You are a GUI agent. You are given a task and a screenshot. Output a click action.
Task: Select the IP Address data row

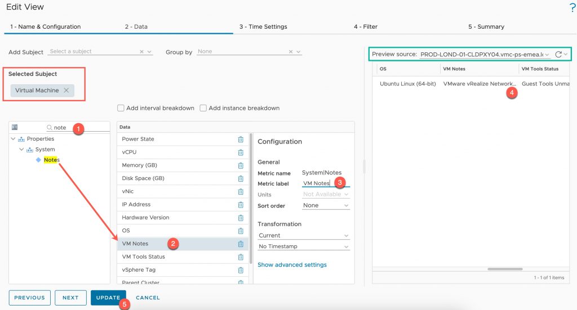183,205
